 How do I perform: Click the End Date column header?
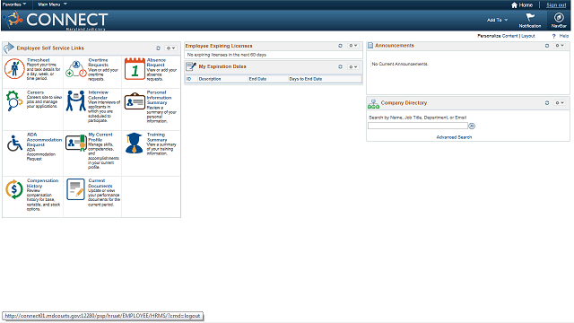257,79
